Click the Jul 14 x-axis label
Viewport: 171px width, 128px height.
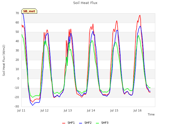point(91,110)
